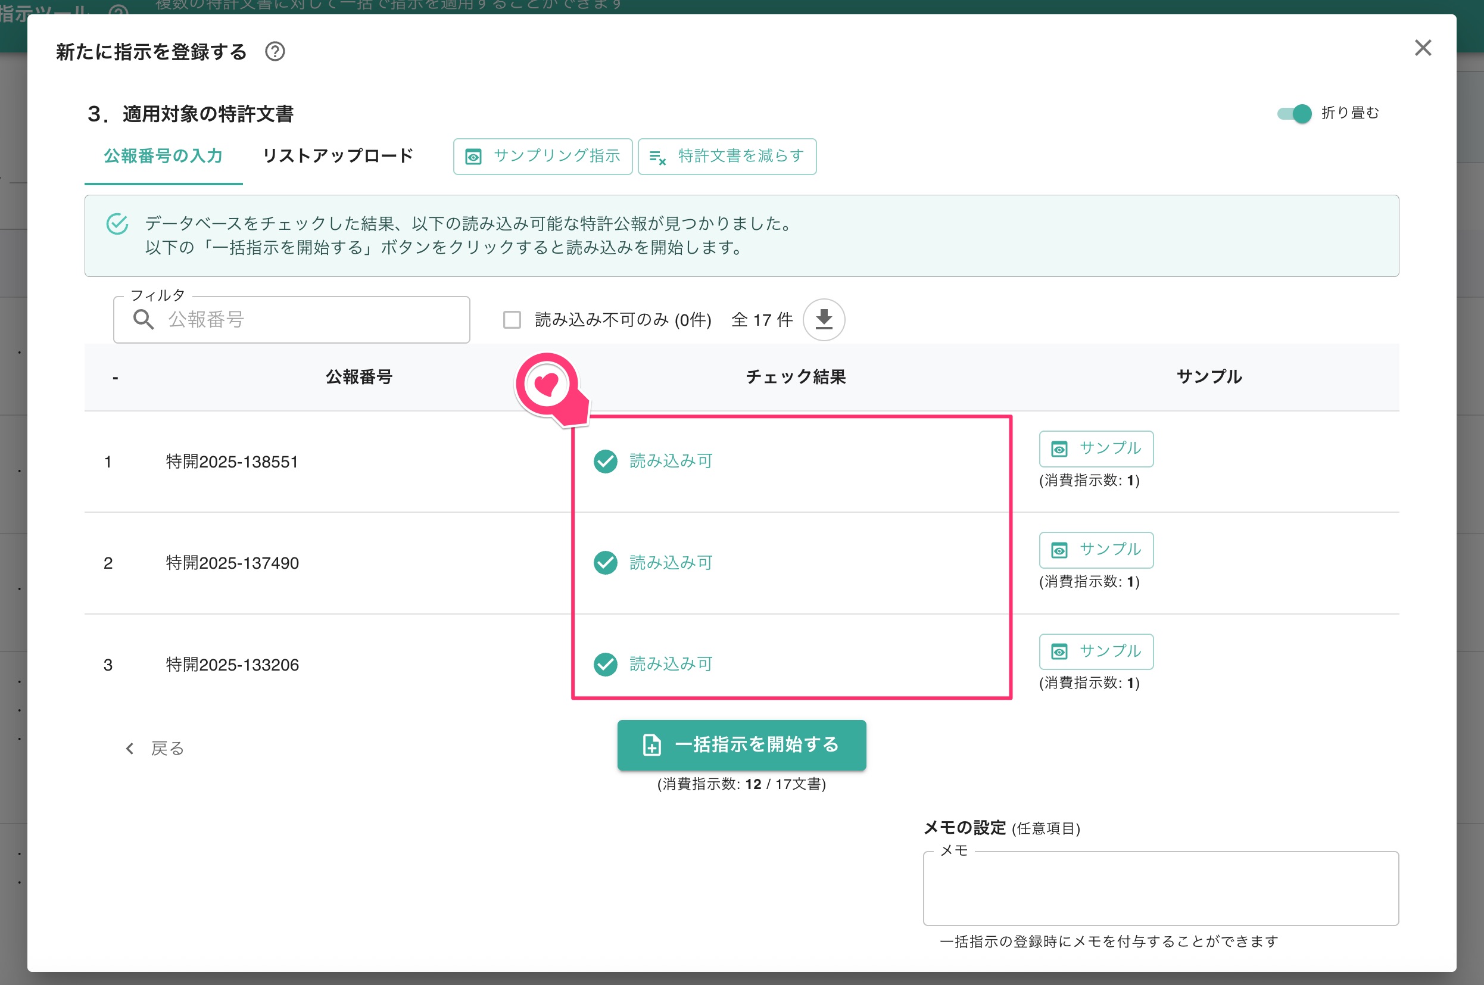Click 読み込み可 check icon for 特開2025-138551
Viewport: 1484px width, 985px height.
pos(606,462)
